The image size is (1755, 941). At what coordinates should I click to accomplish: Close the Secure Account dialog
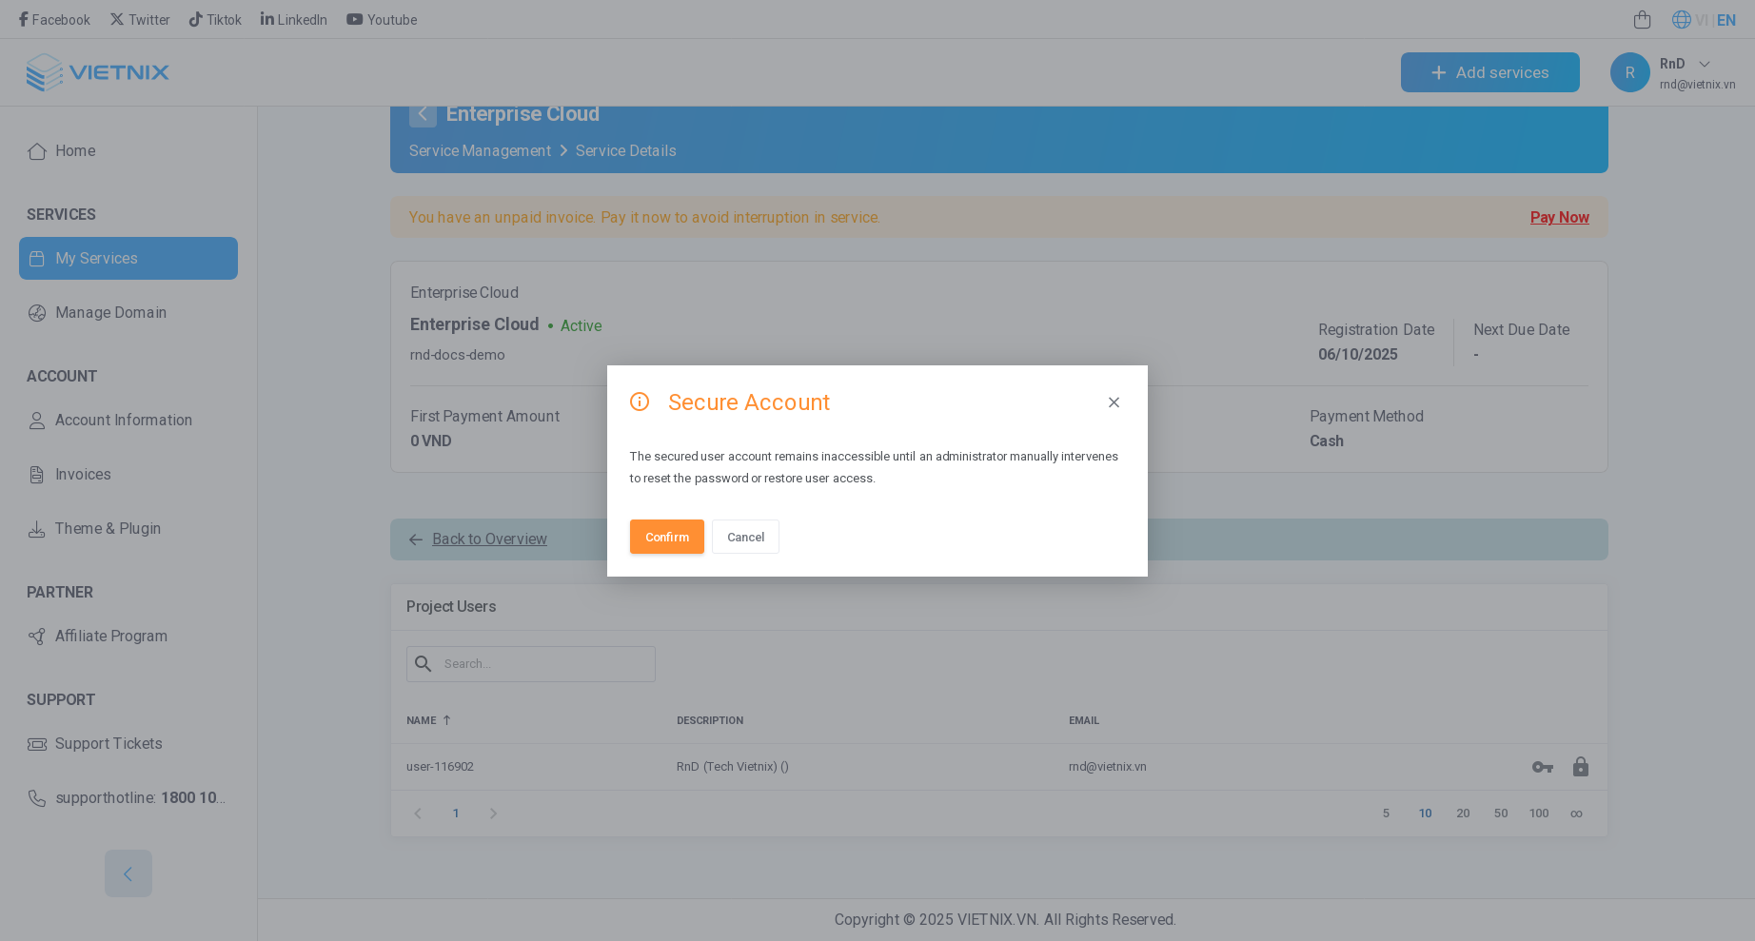[1114, 402]
